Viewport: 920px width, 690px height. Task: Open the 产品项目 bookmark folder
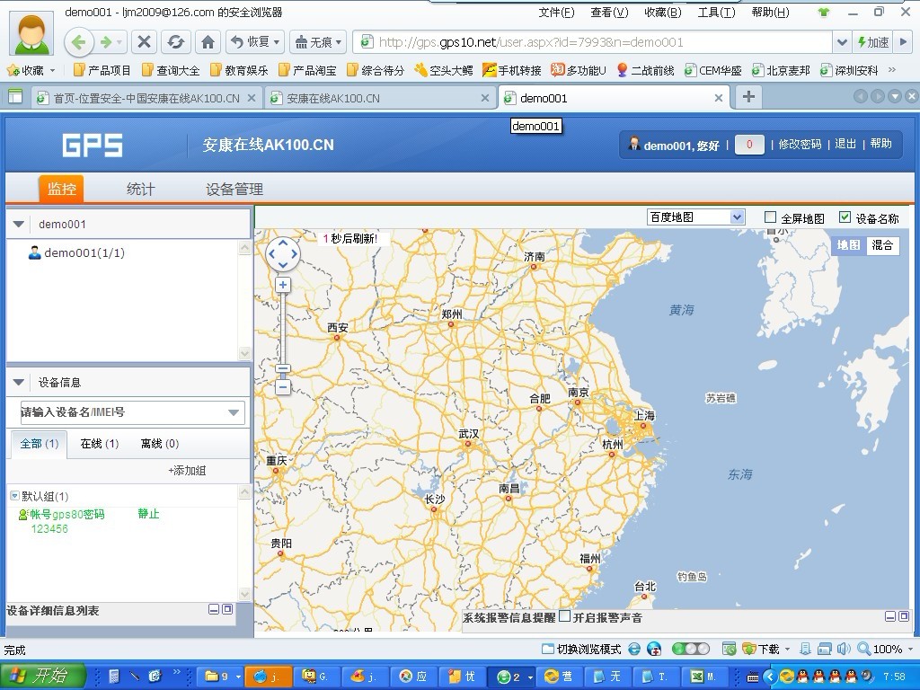(102, 70)
